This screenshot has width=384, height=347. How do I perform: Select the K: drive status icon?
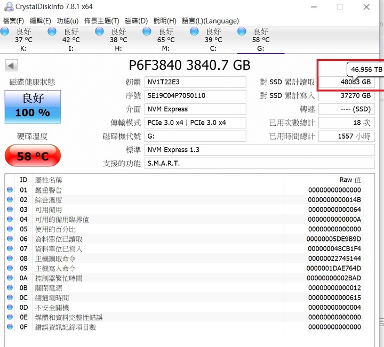(x=5, y=31)
